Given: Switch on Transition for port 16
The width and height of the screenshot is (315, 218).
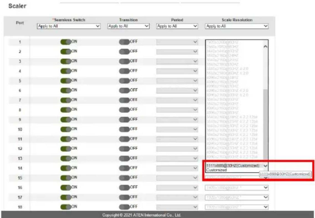Looking at the screenshot, I should (x=124, y=188).
